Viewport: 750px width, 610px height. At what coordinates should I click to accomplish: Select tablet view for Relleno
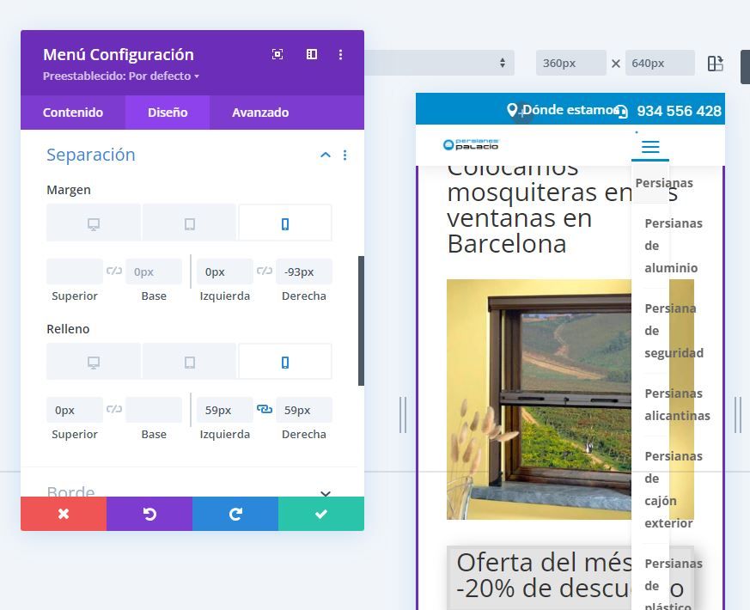tap(189, 363)
